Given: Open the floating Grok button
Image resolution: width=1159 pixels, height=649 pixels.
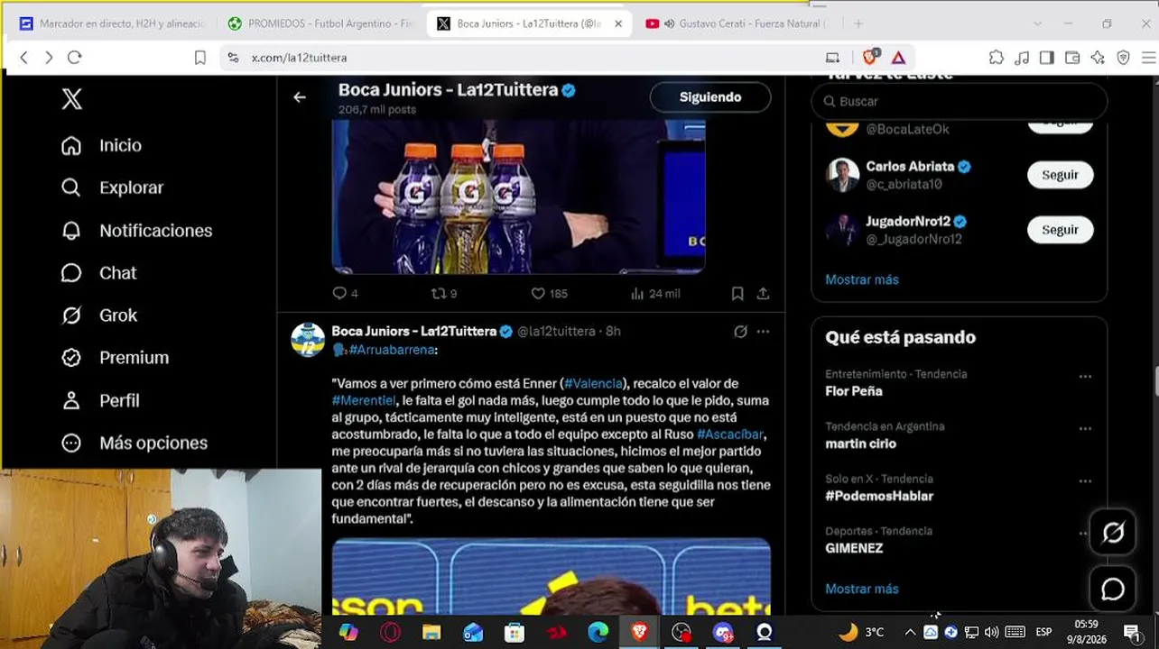Looking at the screenshot, I should (1113, 533).
